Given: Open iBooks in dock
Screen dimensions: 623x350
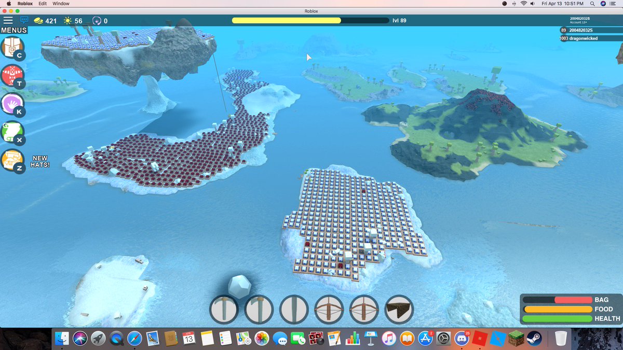Looking at the screenshot, I should (x=407, y=339).
